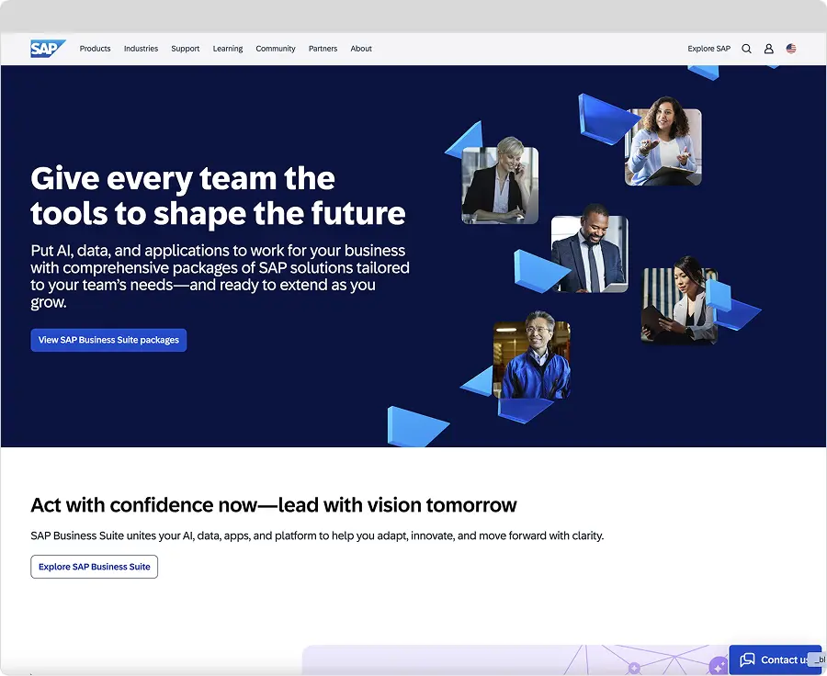The height and width of the screenshot is (676, 827).
Task: Expand the Industries navigation menu
Action: click(141, 49)
